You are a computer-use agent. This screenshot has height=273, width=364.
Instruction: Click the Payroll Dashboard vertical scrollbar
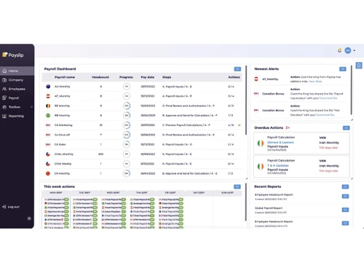click(x=246, y=100)
